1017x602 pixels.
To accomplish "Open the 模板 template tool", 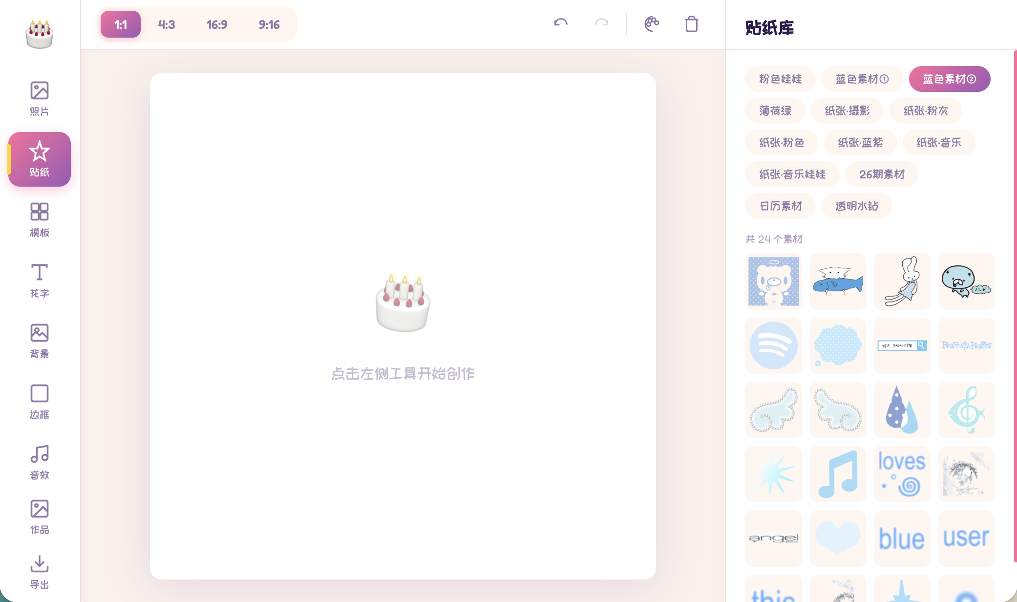I will point(40,219).
